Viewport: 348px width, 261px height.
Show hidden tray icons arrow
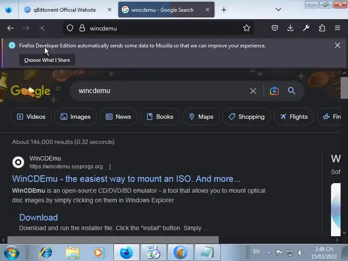pyautogui.click(x=268, y=253)
